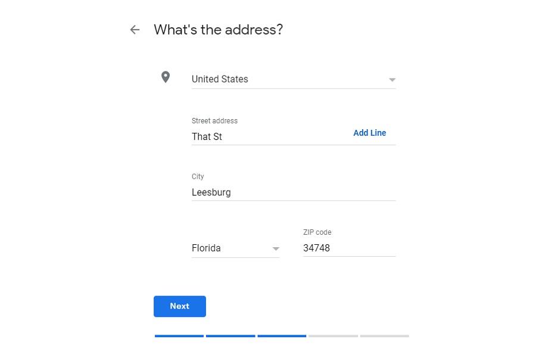Select the United States country field
Viewport: 536px width, 361px height.
[x=286, y=79]
